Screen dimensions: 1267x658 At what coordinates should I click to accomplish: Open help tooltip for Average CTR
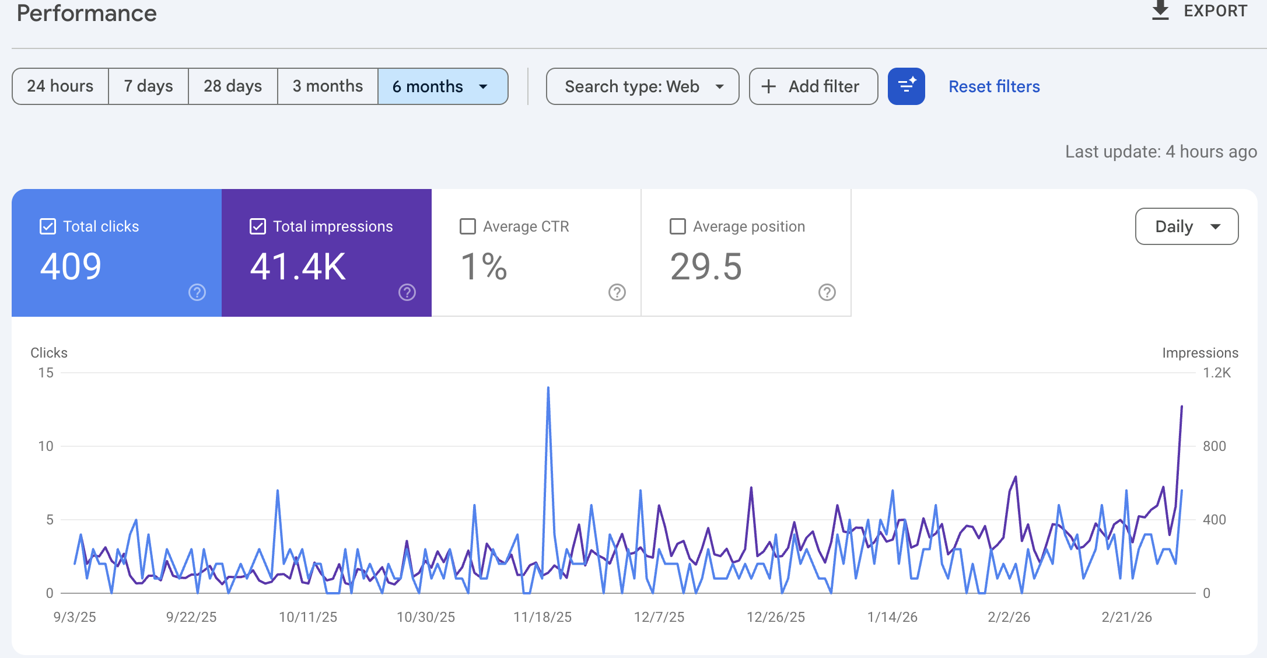(617, 293)
